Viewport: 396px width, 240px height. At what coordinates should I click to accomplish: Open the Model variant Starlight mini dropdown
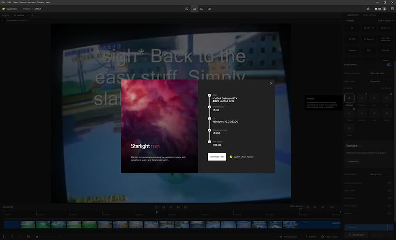pyautogui.click(x=380, y=174)
